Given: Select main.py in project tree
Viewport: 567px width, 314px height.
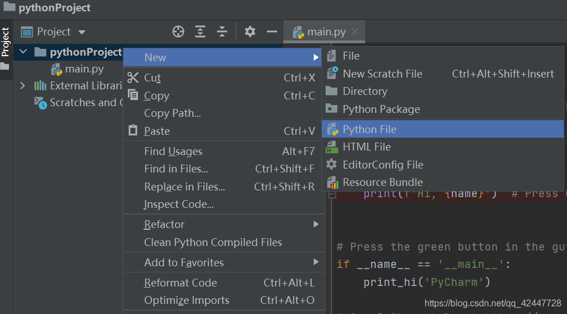Looking at the screenshot, I should pos(84,69).
